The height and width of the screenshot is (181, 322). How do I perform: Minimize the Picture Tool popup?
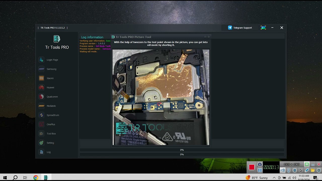point(205,37)
